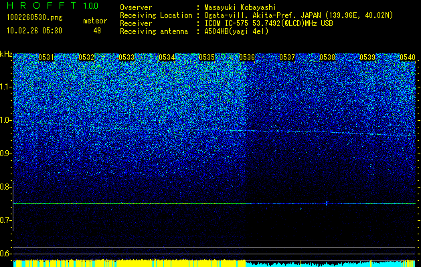
Task: Click the 1.1 kHz axis label
Action: (x=5, y=87)
